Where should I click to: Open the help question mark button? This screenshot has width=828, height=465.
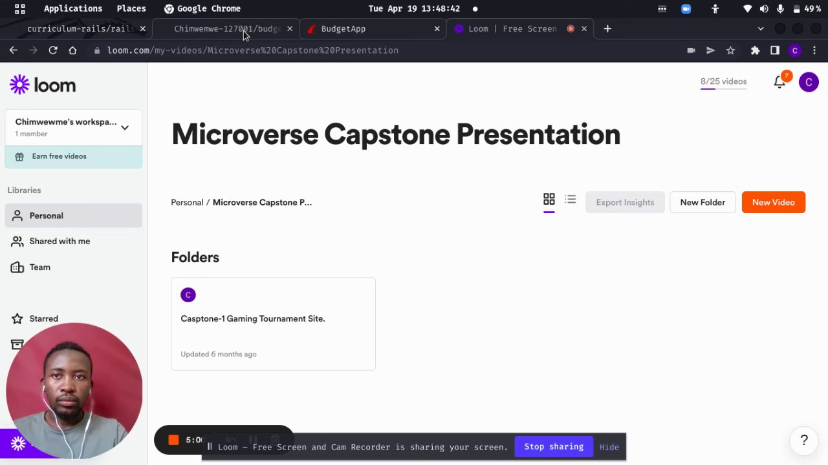[x=804, y=440]
